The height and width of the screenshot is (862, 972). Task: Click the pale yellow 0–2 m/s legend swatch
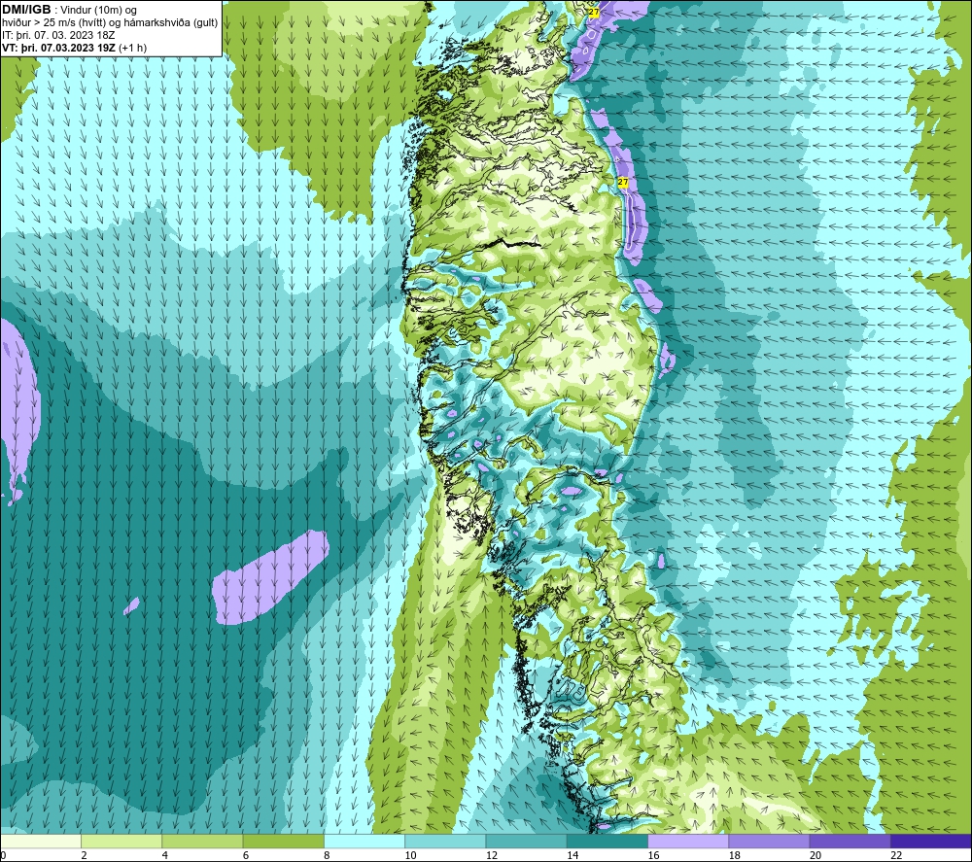(41, 841)
